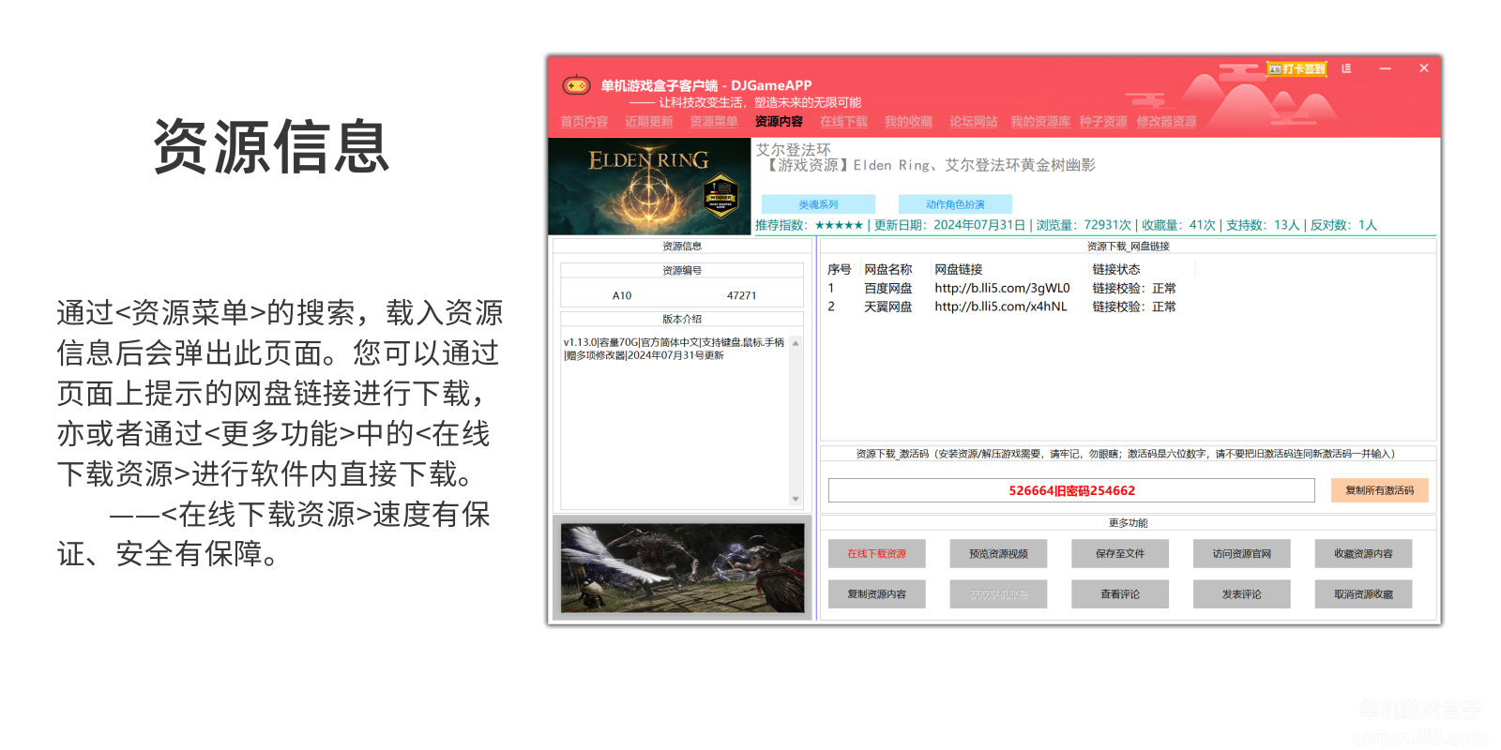Click the 收藏资源内容 button
Screen dimensions: 1501x750
pos(1363,554)
